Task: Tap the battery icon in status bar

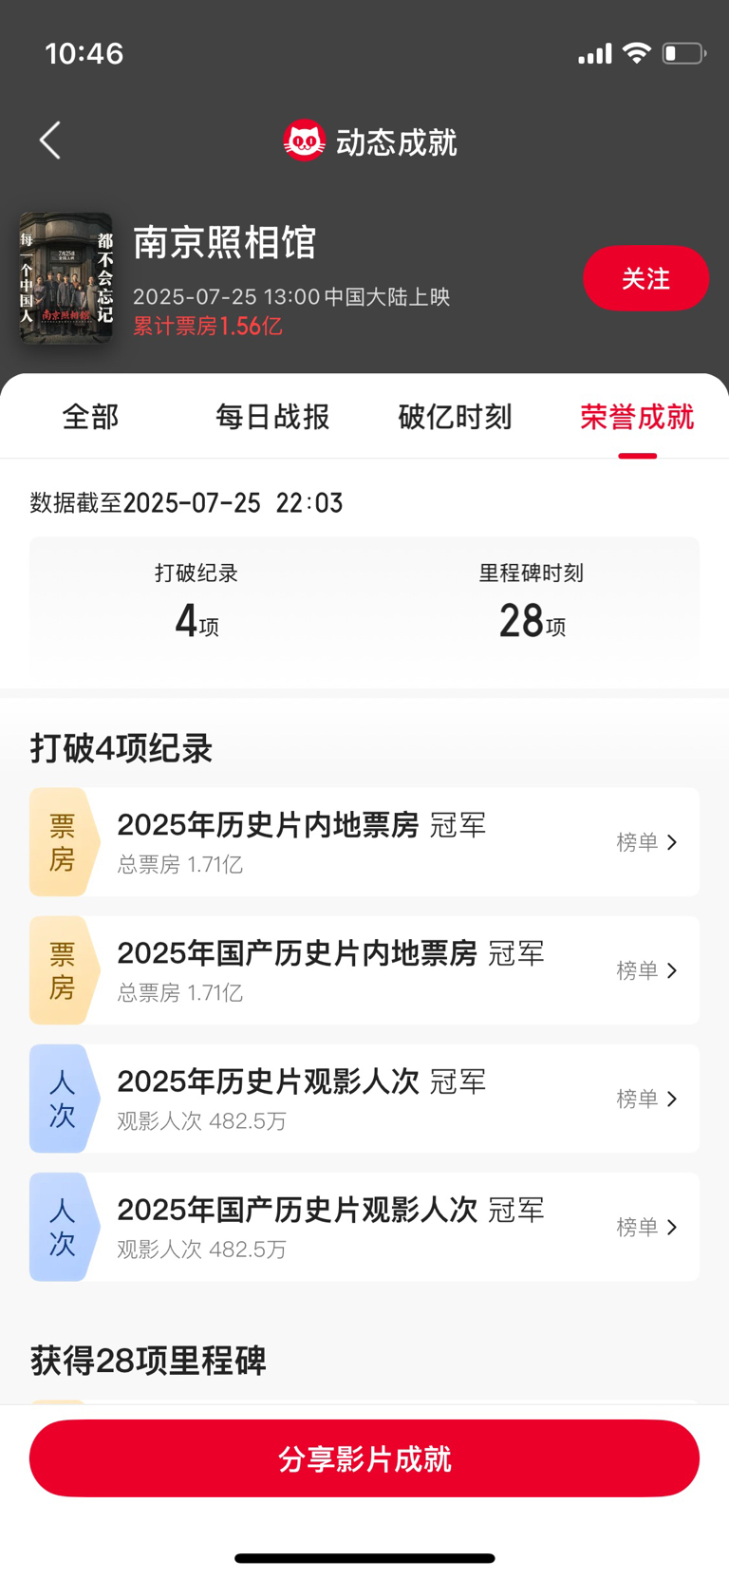Action: pyautogui.click(x=684, y=53)
